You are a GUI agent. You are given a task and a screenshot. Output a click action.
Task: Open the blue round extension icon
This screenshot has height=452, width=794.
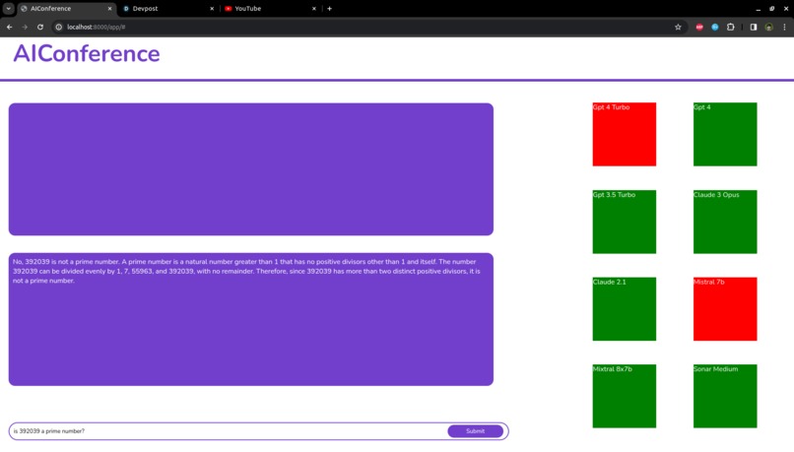point(715,27)
